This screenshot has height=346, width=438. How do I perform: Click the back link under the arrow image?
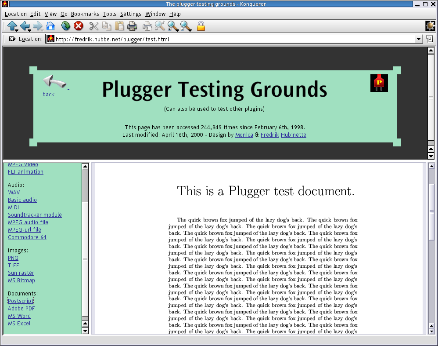click(x=48, y=95)
